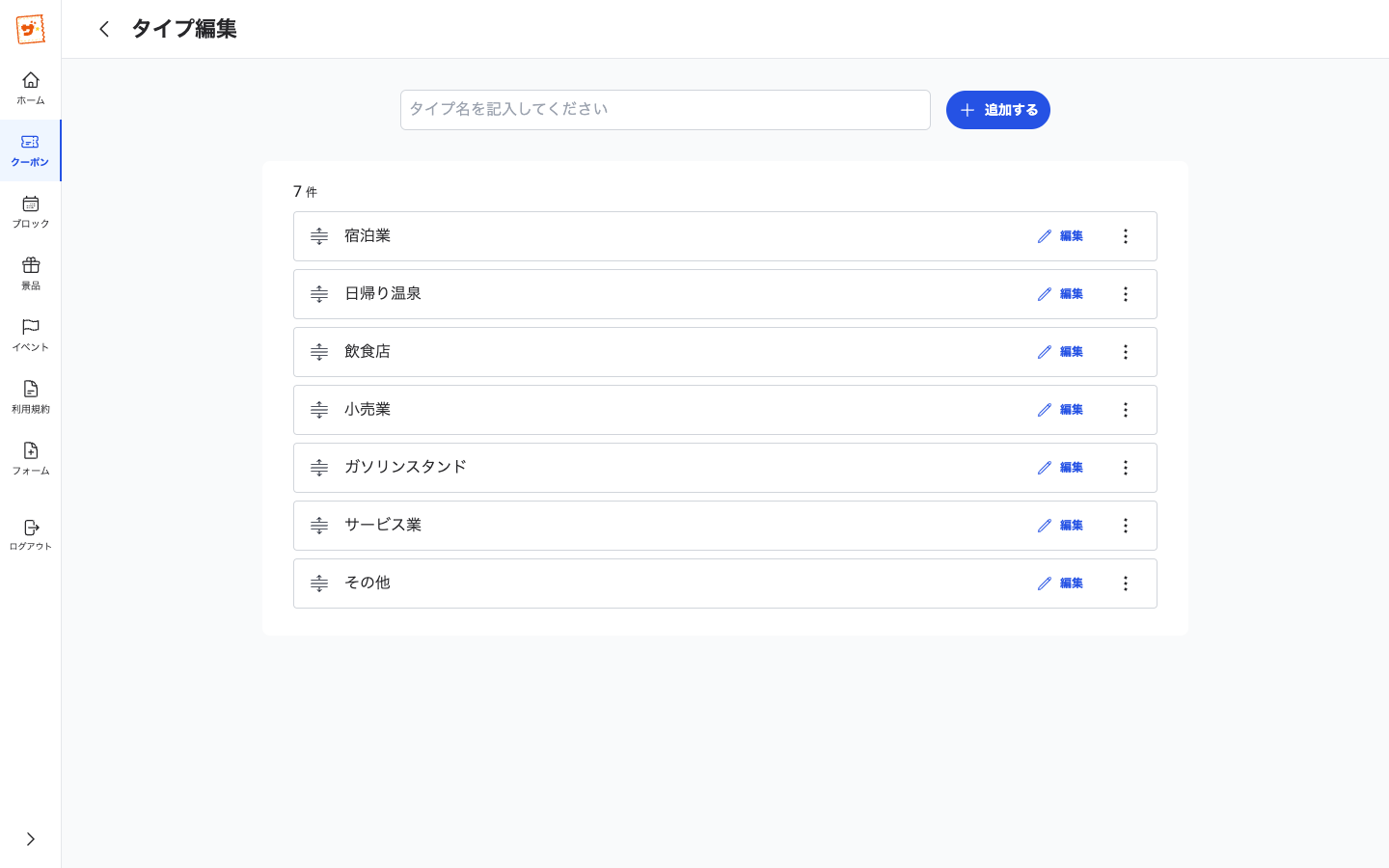Open クーポン in the sidebar
The image size is (1389, 868).
click(x=31, y=149)
